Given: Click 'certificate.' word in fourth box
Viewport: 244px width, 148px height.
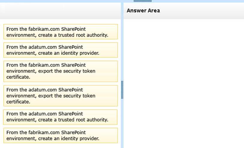Looking at the screenshot, I should (x=18, y=102).
